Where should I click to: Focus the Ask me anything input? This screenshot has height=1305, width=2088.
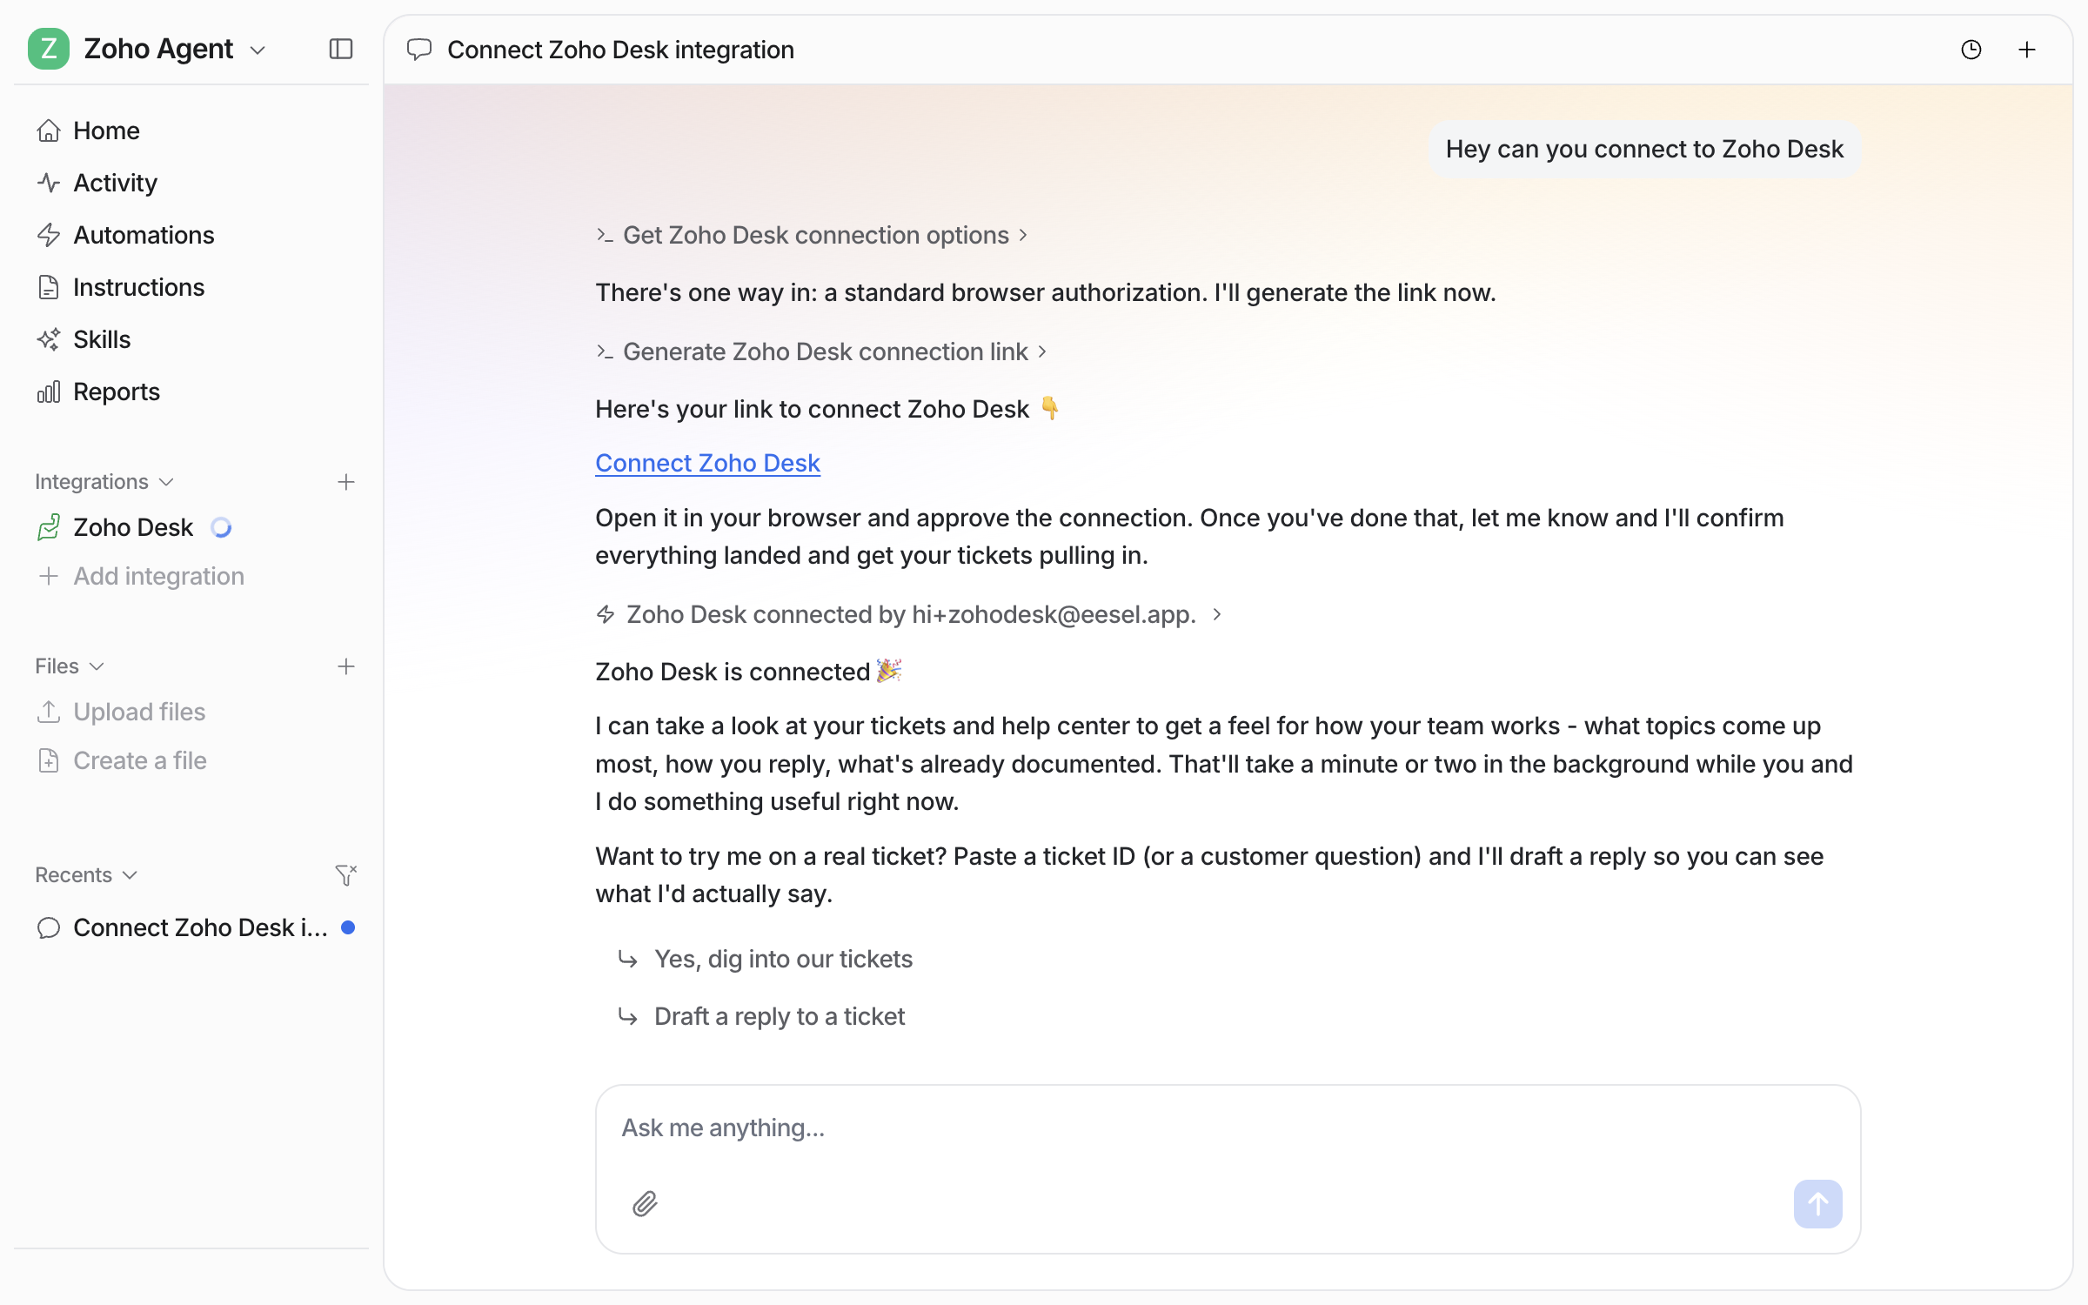(1227, 1128)
